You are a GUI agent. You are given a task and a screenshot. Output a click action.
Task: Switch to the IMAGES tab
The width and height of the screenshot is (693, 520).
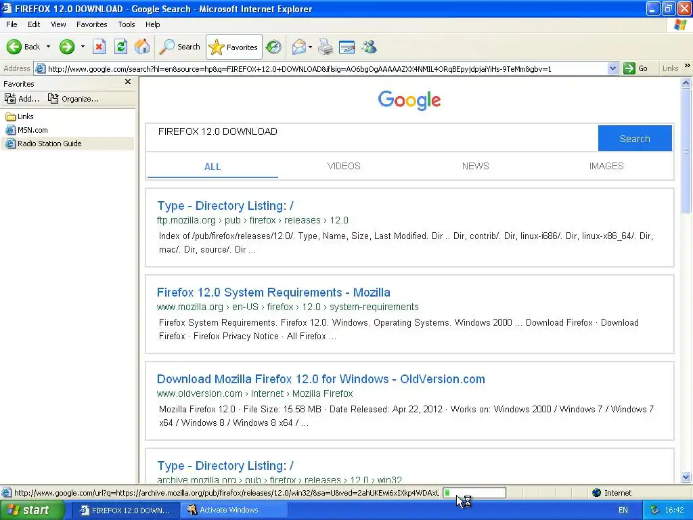click(606, 167)
